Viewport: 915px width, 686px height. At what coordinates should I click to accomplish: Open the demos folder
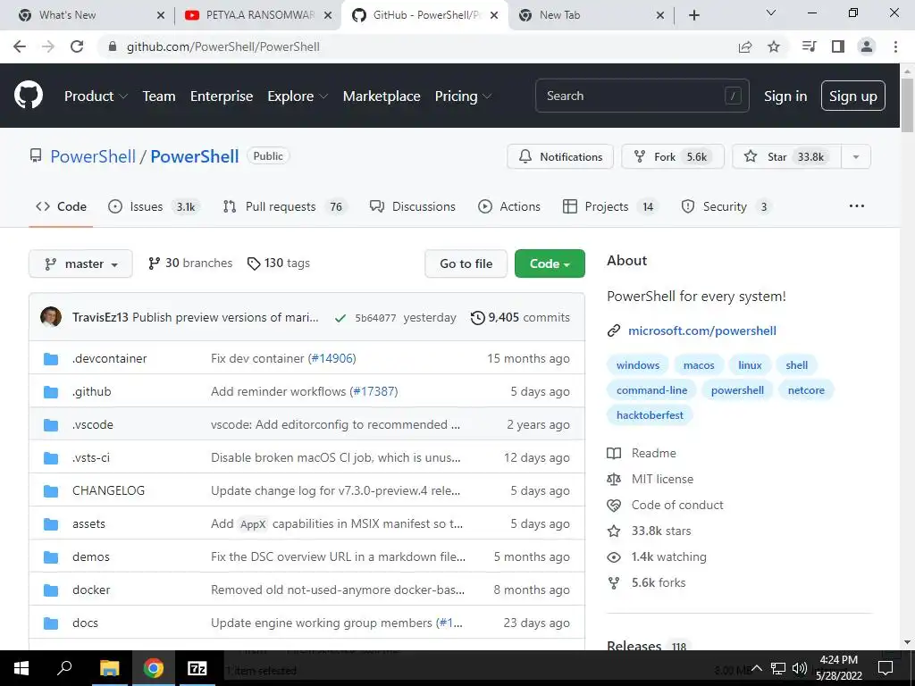point(91,556)
